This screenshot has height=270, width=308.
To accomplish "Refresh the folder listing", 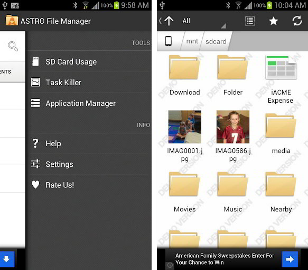I will (x=297, y=21).
